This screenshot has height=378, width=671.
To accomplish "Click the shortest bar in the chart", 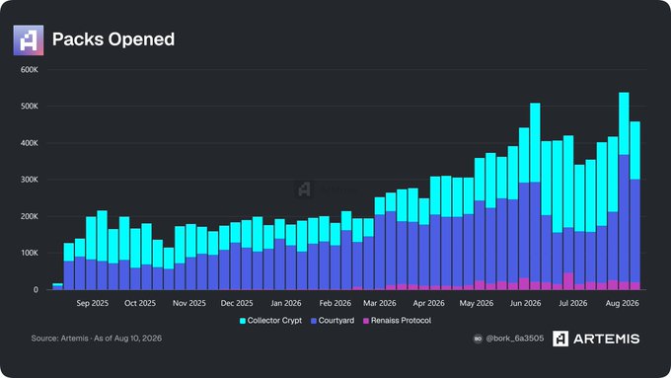I will 58,286.
